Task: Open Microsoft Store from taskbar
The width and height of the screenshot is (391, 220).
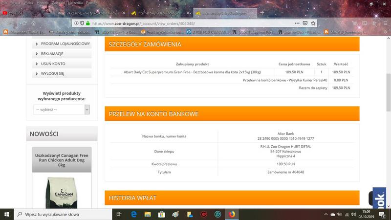Action: (162, 214)
